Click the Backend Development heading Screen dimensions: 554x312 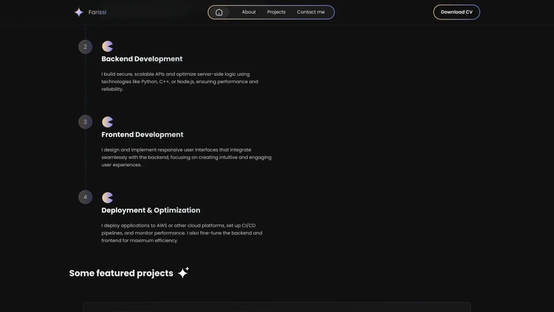click(x=142, y=59)
